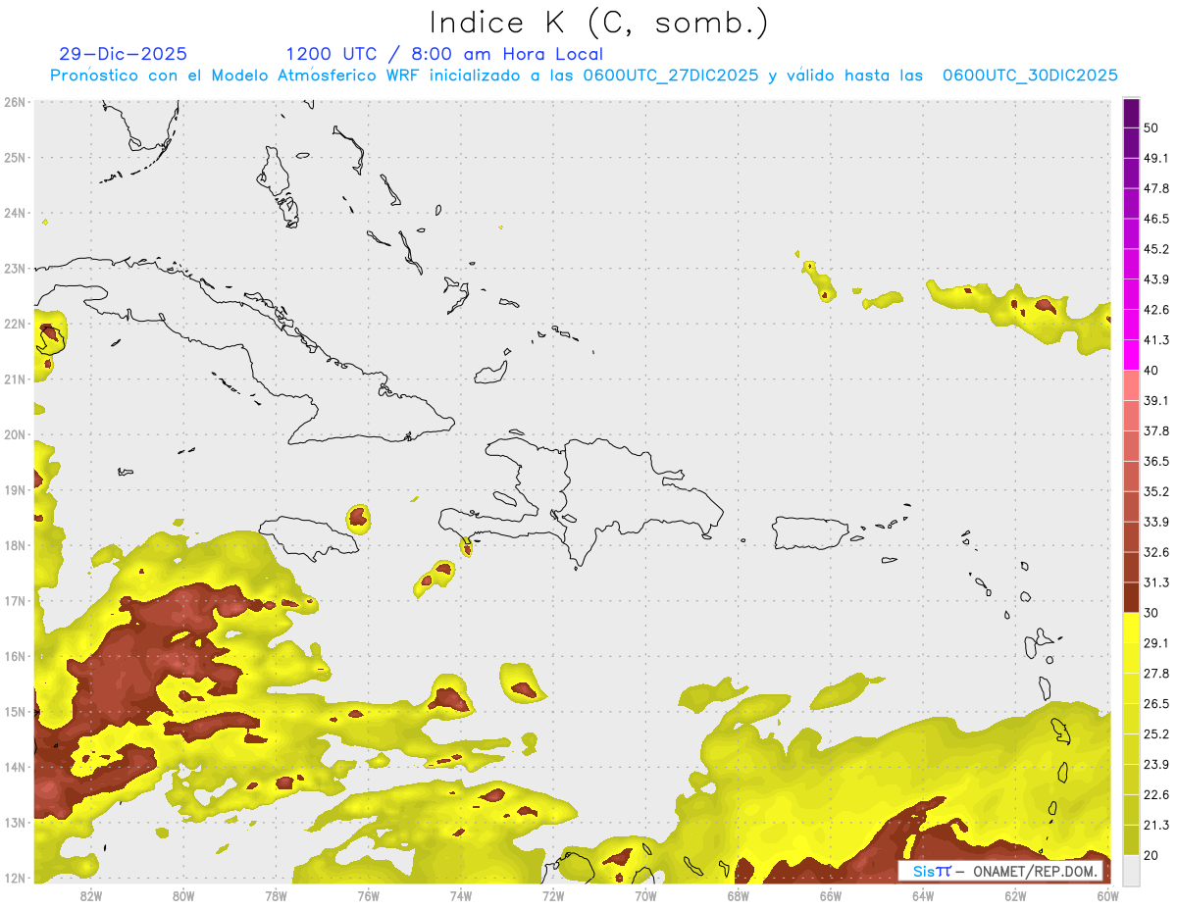
Task: Click the "22N" latitude label
Action: pyautogui.click(x=15, y=324)
